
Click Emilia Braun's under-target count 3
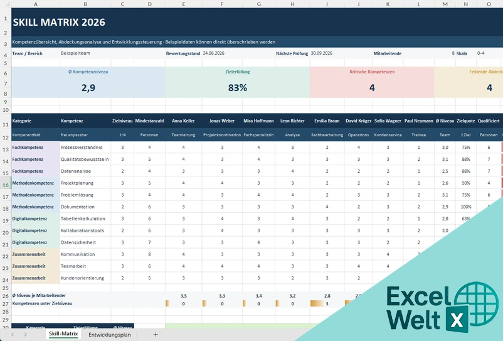click(x=327, y=304)
